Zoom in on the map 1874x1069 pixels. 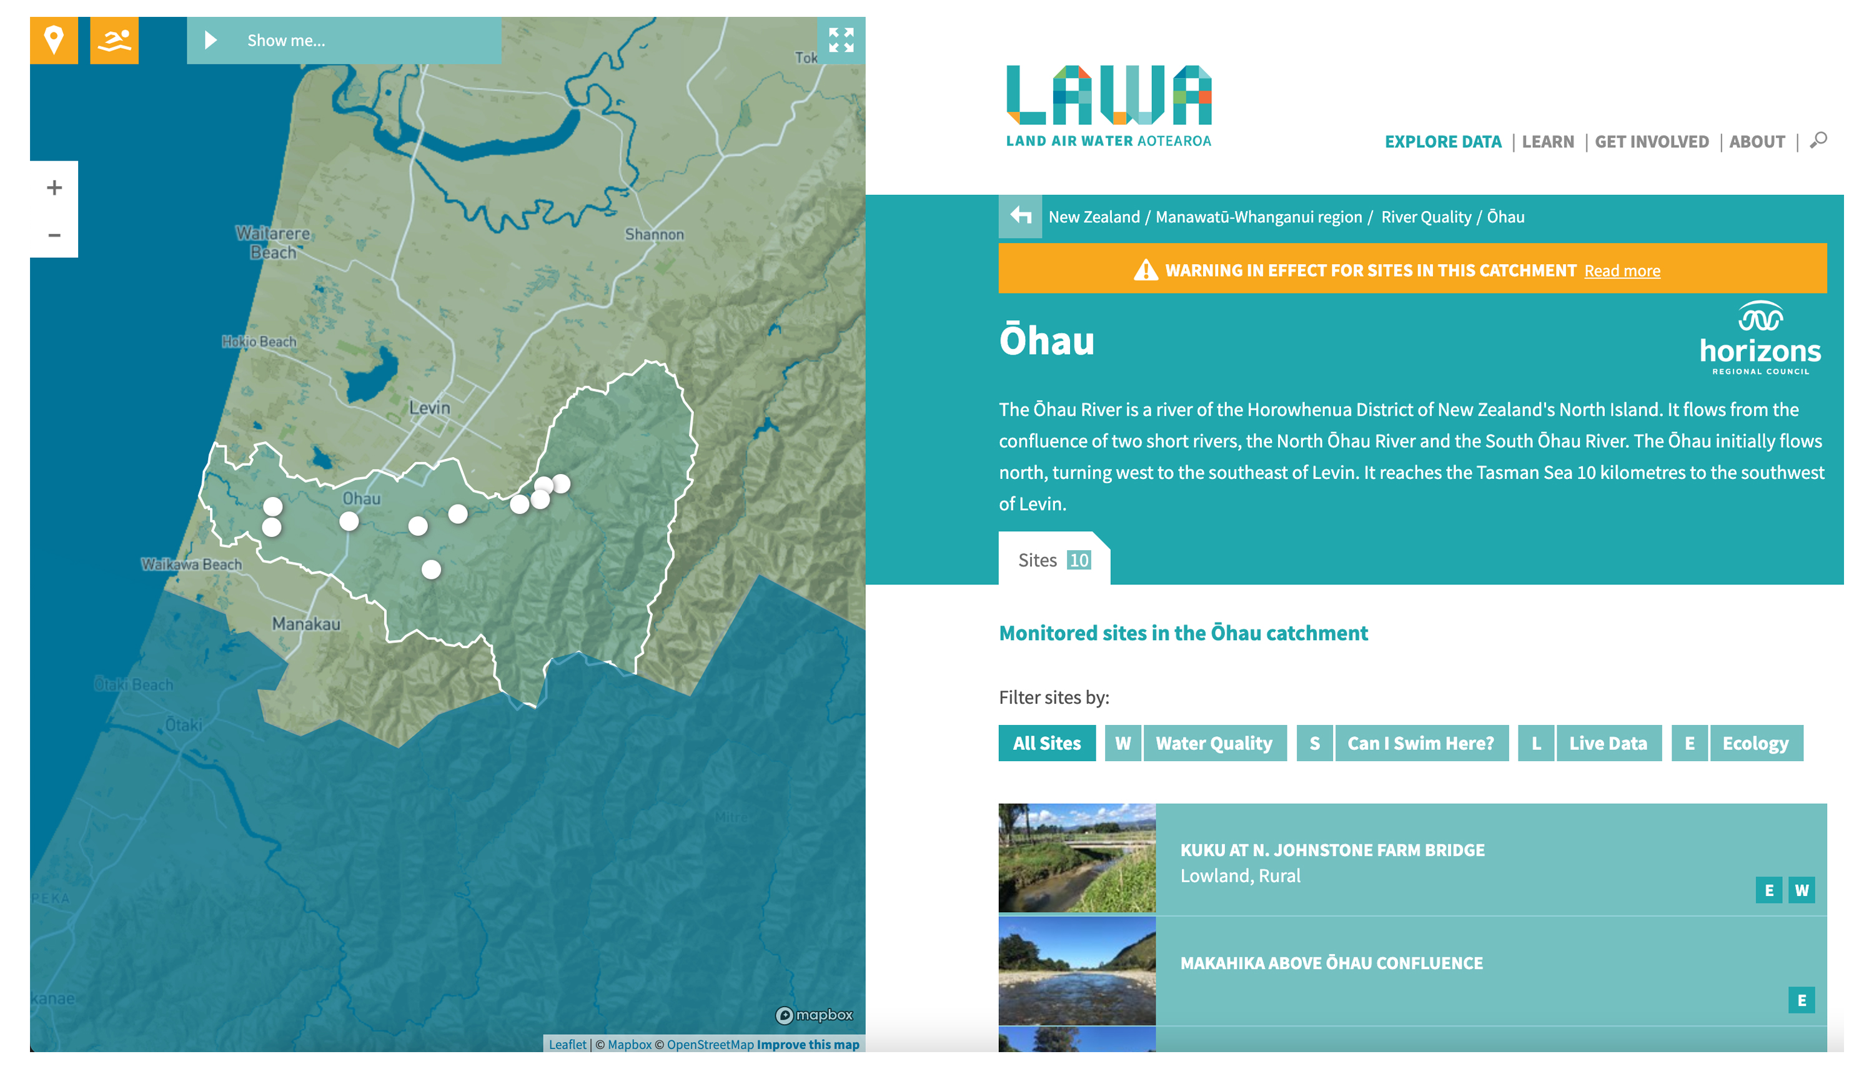54,187
